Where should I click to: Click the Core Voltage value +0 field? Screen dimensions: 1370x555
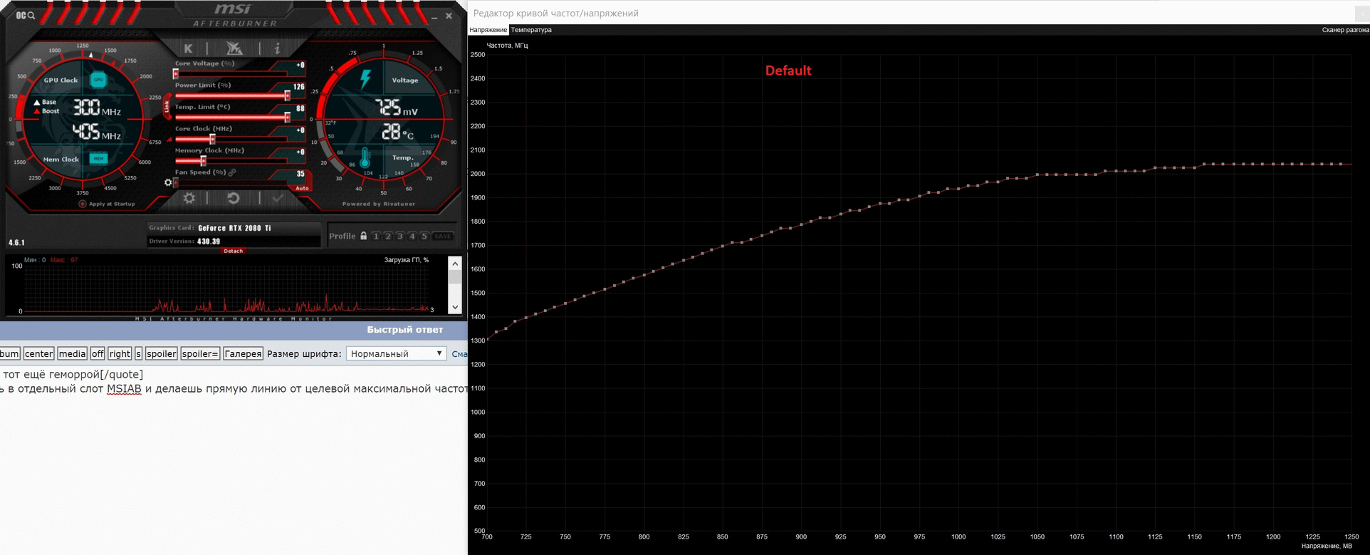click(300, 66)
